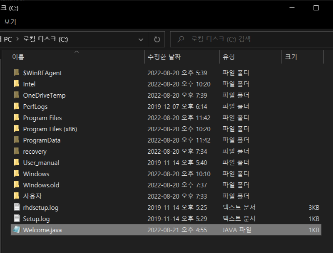Select the Windows.old folder name
This screenshot has height=253, width=333.
[x=41, y=185]
